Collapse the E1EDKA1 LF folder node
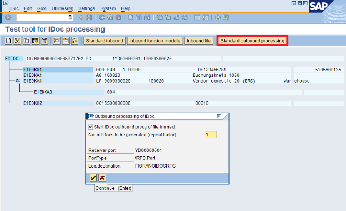Viewport: 346px width, 211px height. point(18,81)
